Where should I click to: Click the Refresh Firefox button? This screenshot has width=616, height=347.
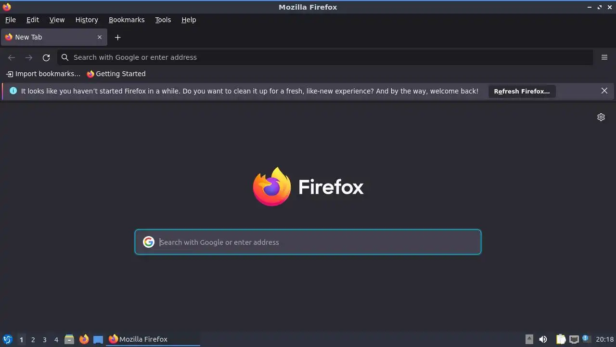tap(522, 91)
